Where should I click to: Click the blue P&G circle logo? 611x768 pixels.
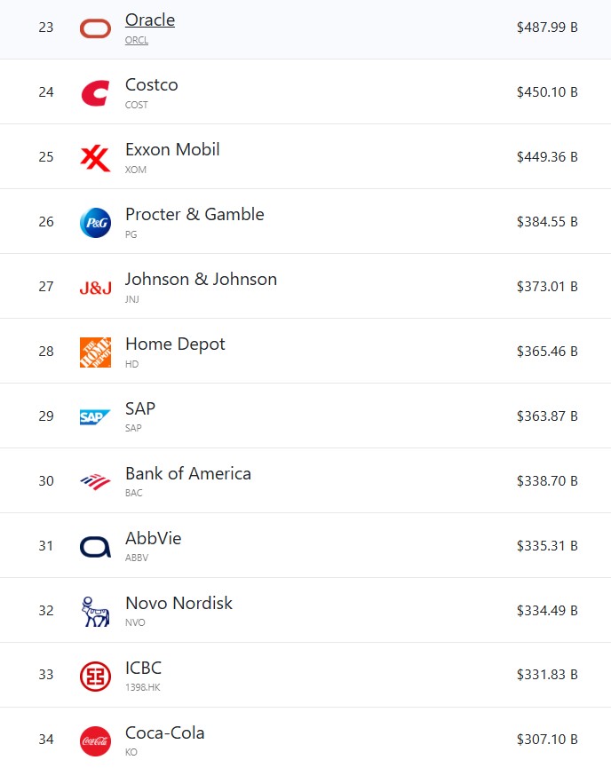[95, 222]
